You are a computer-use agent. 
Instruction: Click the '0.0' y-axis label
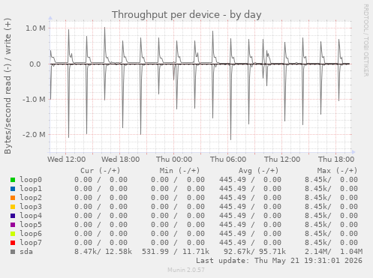click(35, 64)
